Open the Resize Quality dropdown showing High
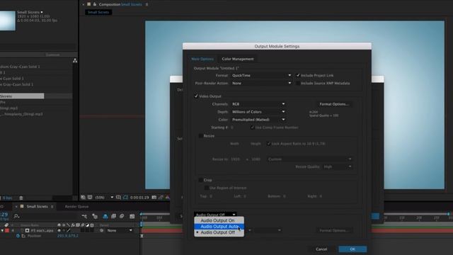This screenshot has width=453, height=255. pyautogui.click(x=338, y=167)
